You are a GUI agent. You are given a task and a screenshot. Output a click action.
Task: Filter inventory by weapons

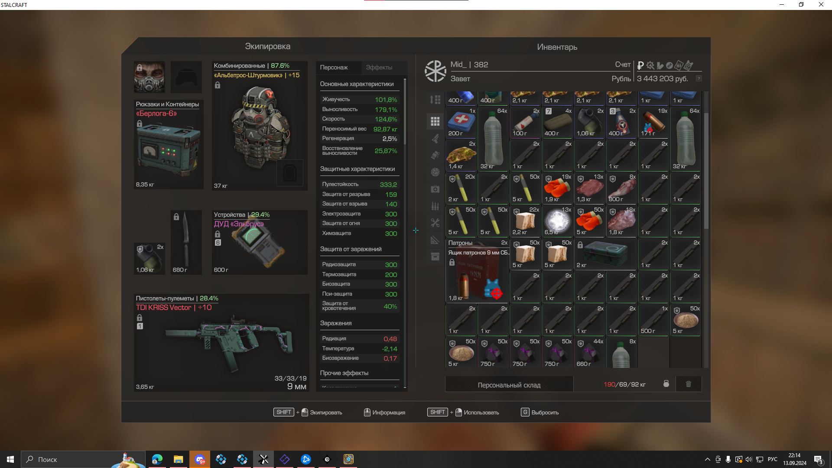click(x=435, y=139)
